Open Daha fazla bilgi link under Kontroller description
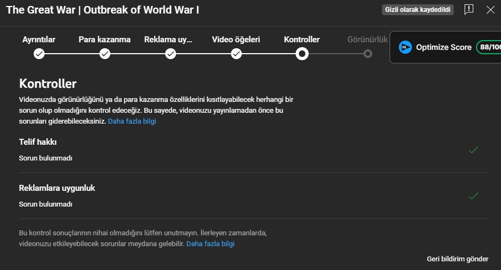501x270 pixels. click(132, 121)
